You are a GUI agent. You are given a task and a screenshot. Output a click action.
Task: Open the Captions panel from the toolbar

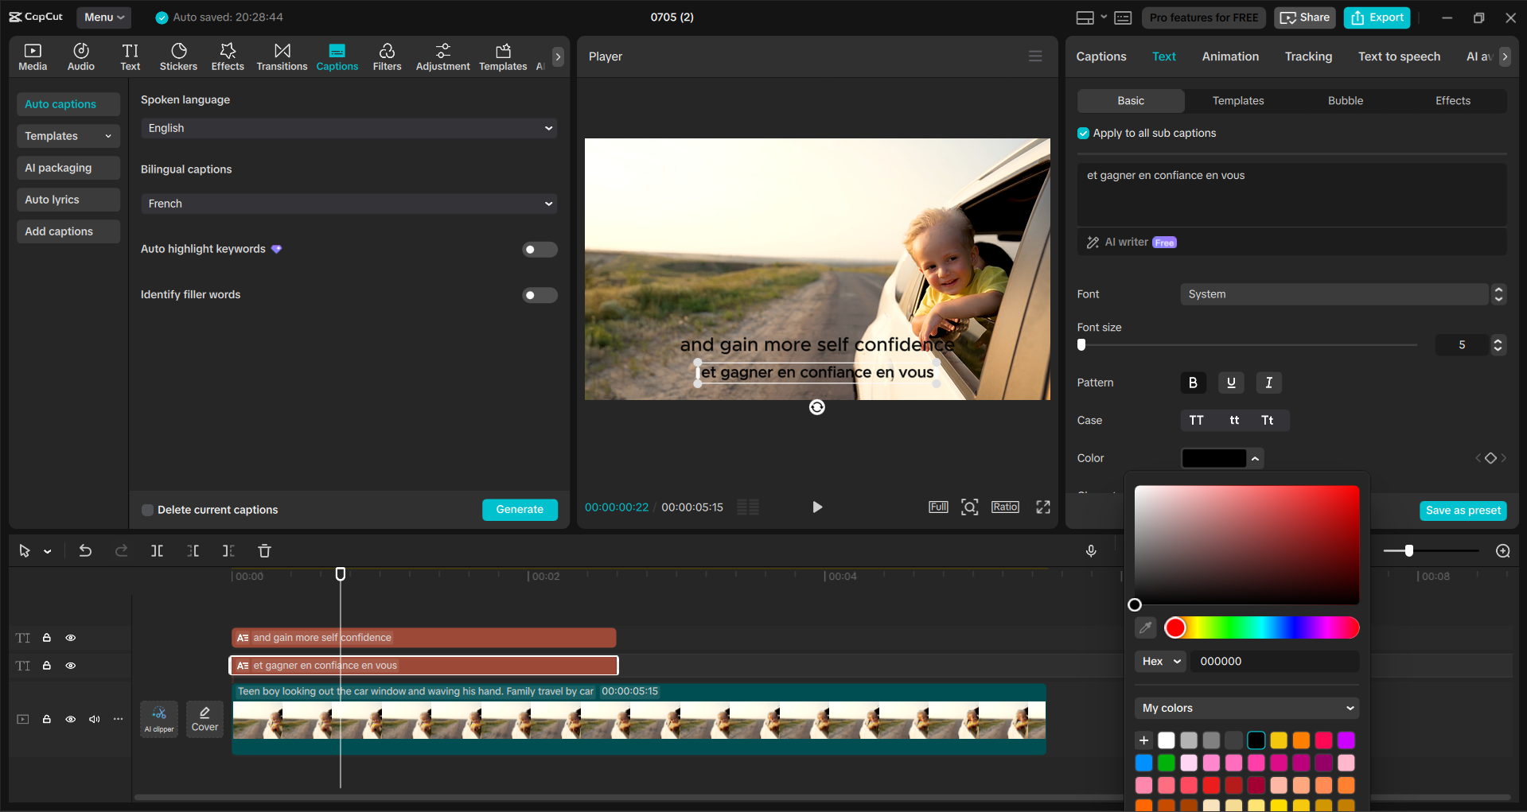tap(337, 56)
